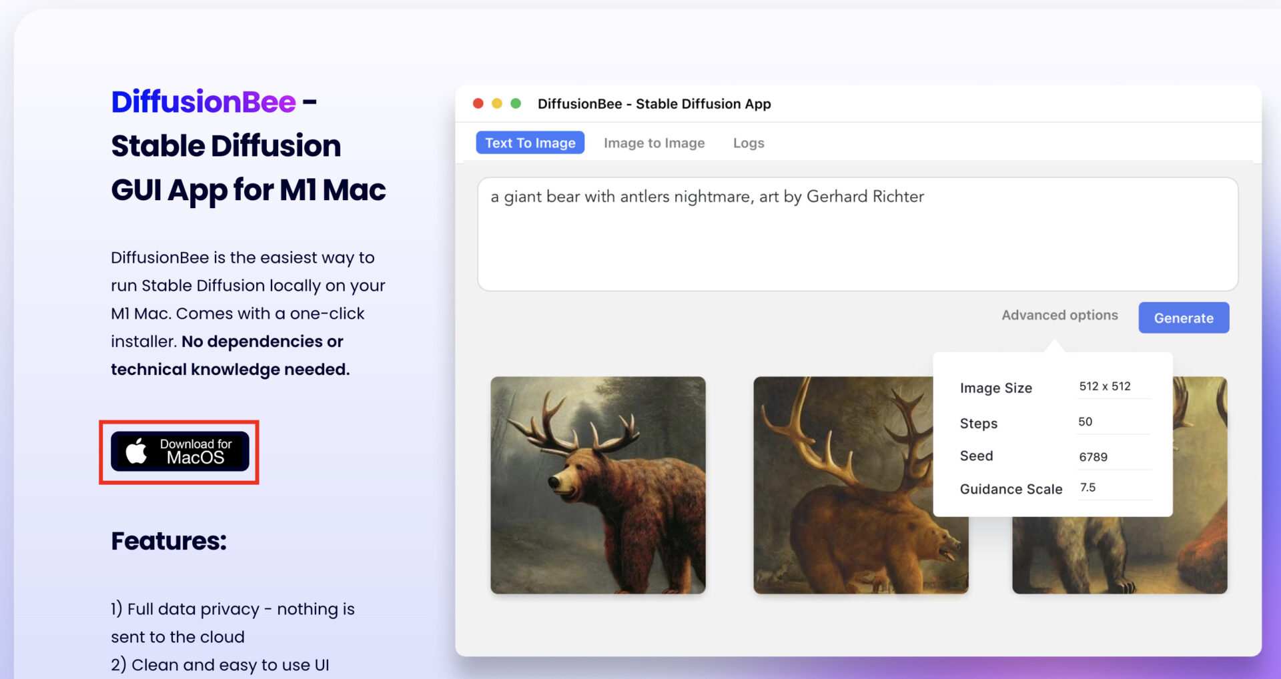Select the Seed field showing 6789
The image size is (1281, 679).
(1094, 456)
